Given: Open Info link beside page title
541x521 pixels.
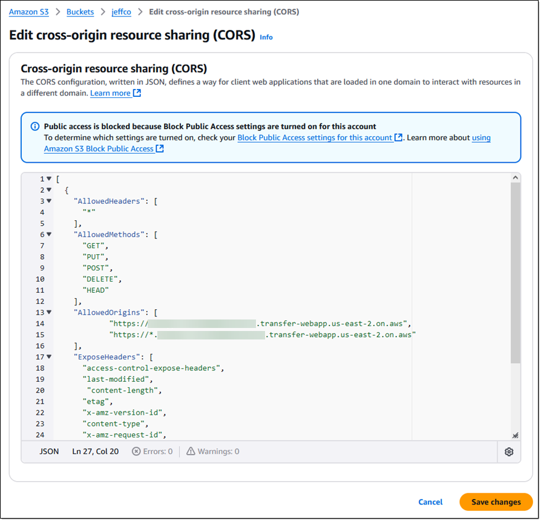Looking at the screenshot, I should 266,38.
